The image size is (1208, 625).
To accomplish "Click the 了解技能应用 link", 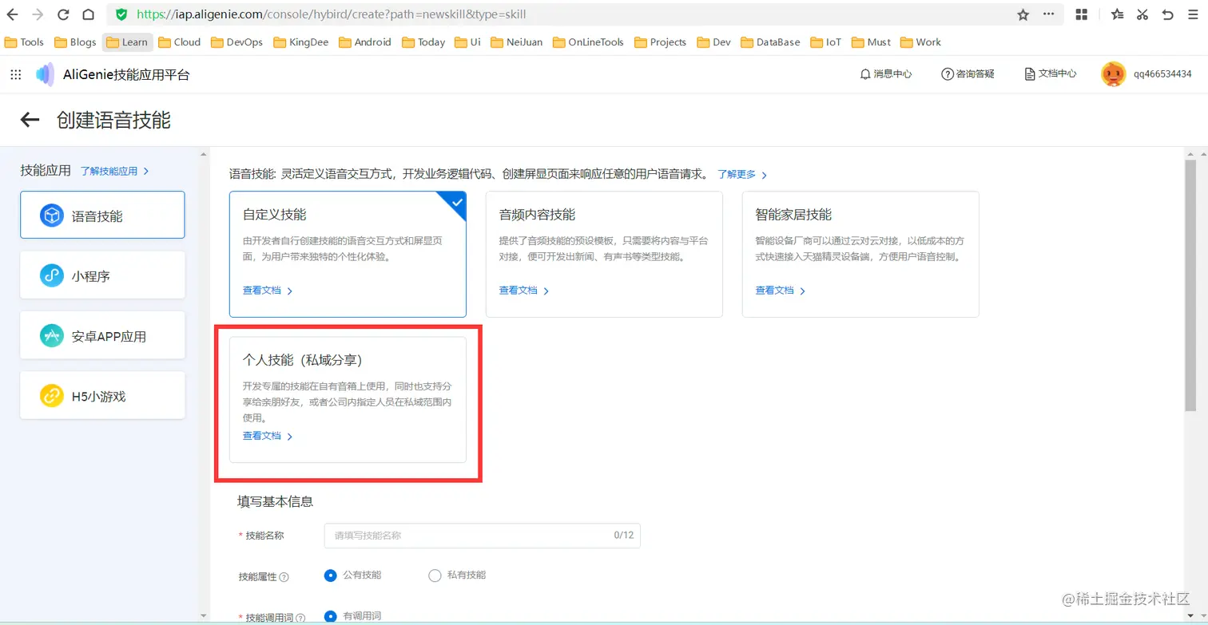I will point(115,171).
